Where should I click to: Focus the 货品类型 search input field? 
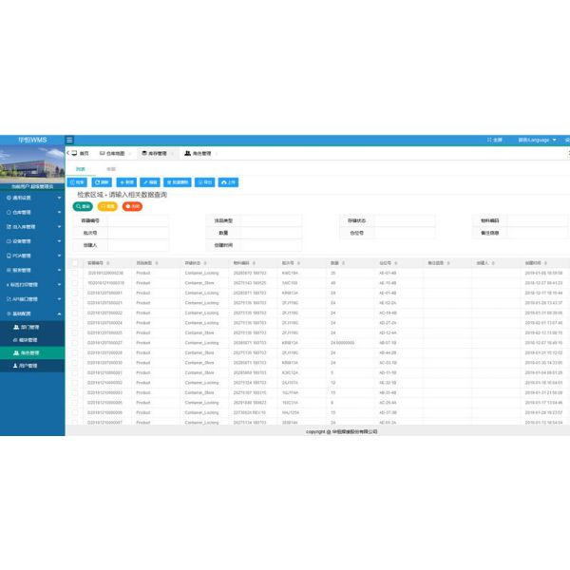[x=271, y=220]
